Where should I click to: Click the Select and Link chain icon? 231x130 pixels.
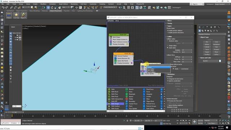coord(11,8)
